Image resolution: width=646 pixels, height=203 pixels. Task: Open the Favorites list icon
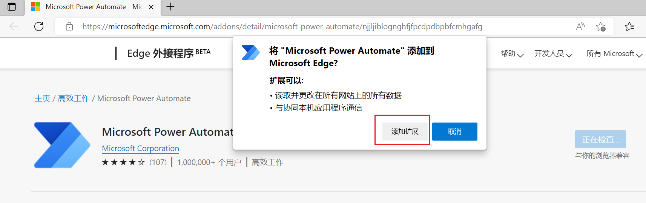click(x=629, y=26)
